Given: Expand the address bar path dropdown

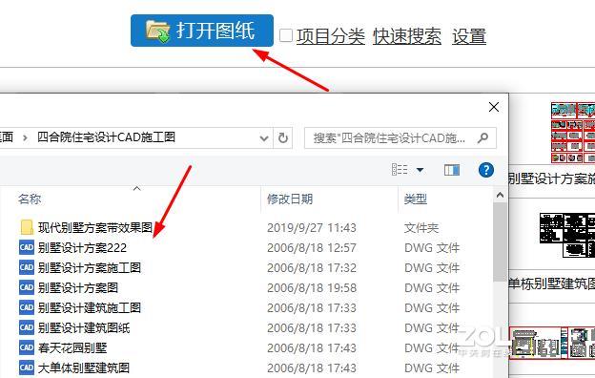Looking at the screenshot, I should click(264, 138).
